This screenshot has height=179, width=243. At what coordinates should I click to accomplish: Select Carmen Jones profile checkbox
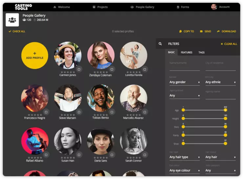79,69
